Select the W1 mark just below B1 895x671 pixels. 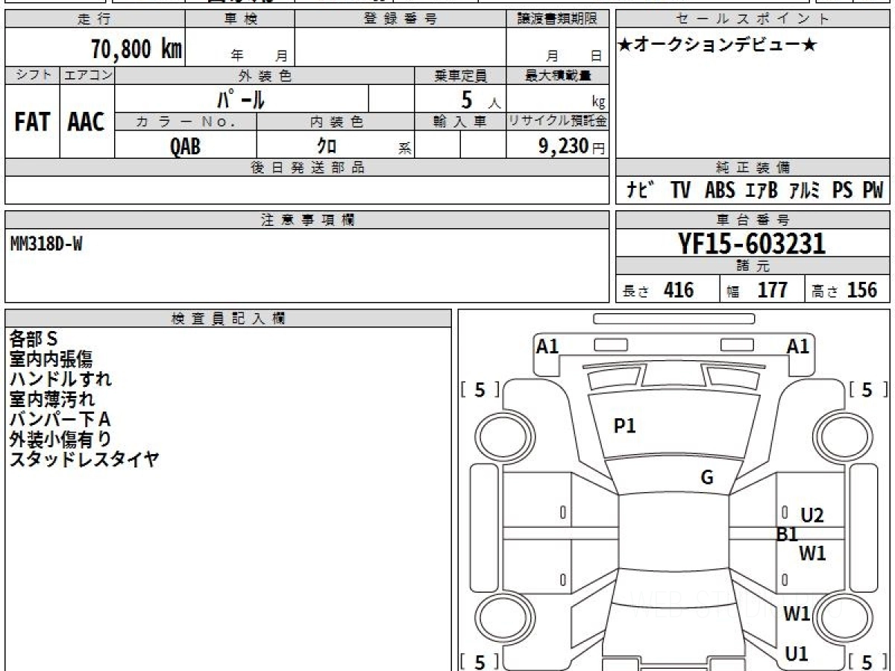(812, 553)
